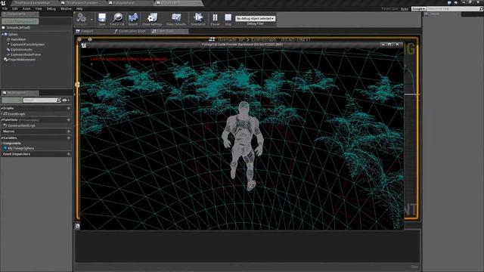The image size is (484, 272).
Task: Open Class Settings from toolbar
Action: point(152,19)
